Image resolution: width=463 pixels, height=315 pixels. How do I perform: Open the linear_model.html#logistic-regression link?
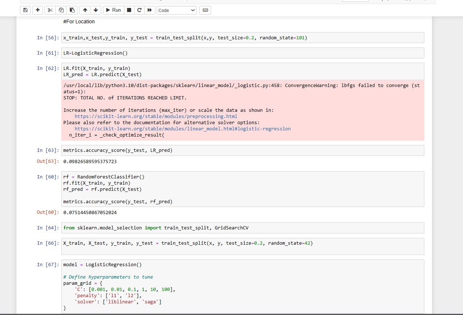183,129
